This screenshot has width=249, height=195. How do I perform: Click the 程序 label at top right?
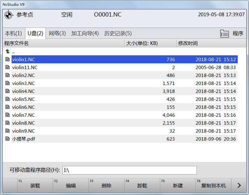pos(238,34)
